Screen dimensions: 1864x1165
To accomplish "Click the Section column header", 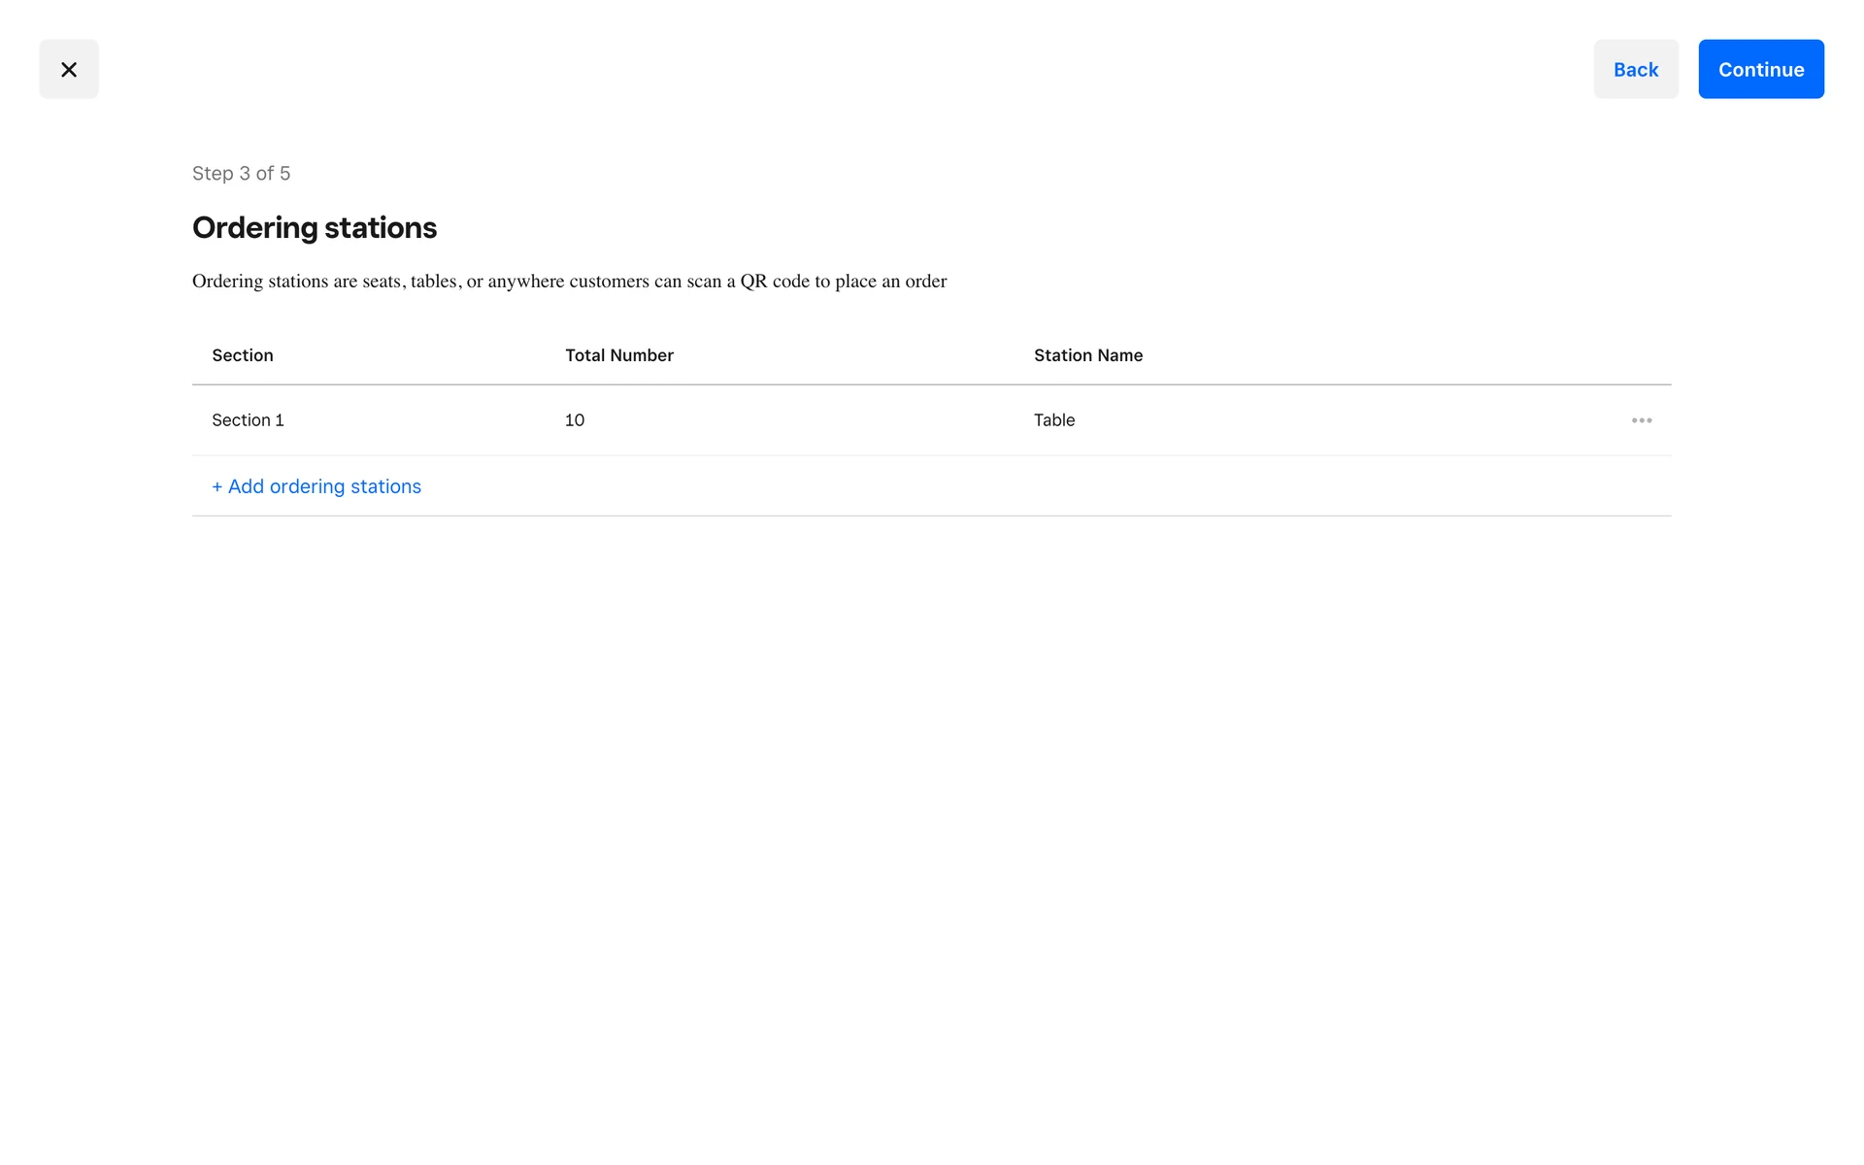I will [x=243, y=355].
